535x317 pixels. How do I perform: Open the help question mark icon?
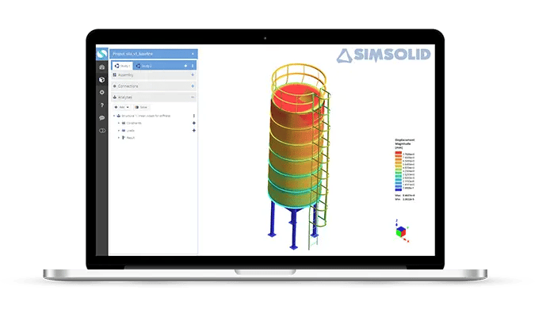click(x=101, y=105)
